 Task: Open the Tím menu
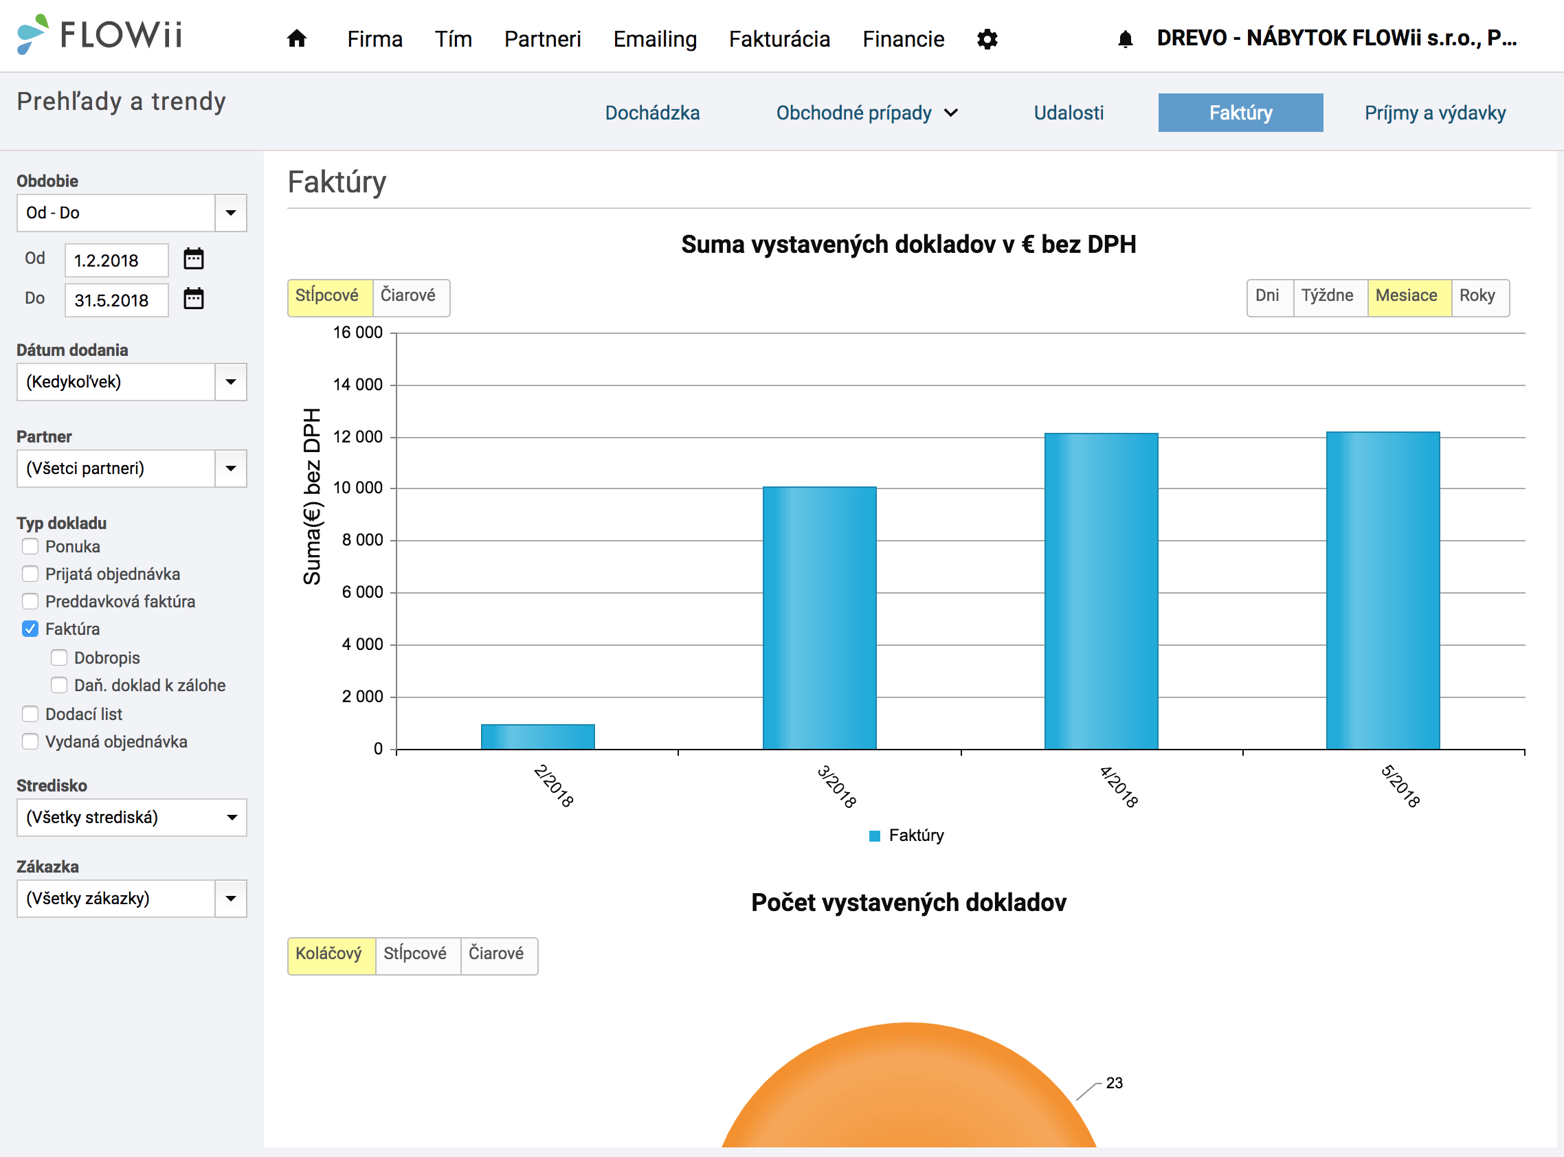click(x=453, y=39)
